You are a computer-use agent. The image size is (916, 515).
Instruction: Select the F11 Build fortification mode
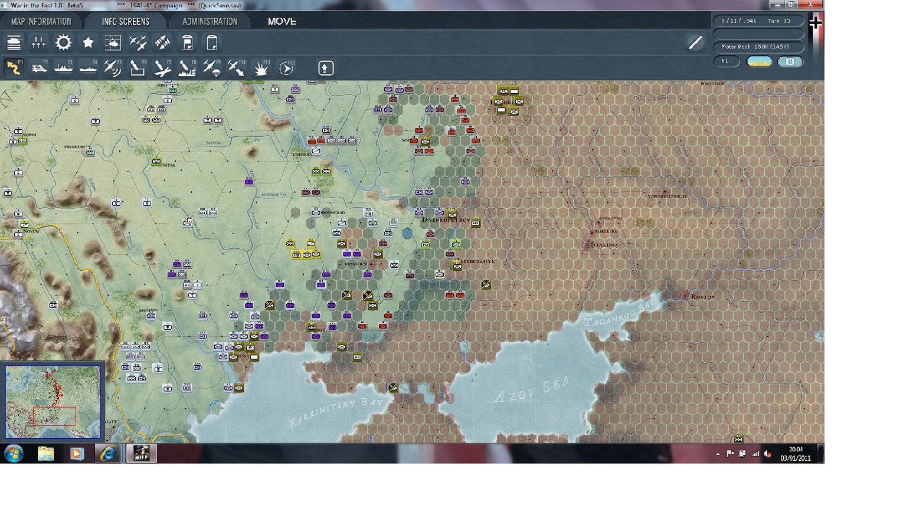(x=261, y=68)
